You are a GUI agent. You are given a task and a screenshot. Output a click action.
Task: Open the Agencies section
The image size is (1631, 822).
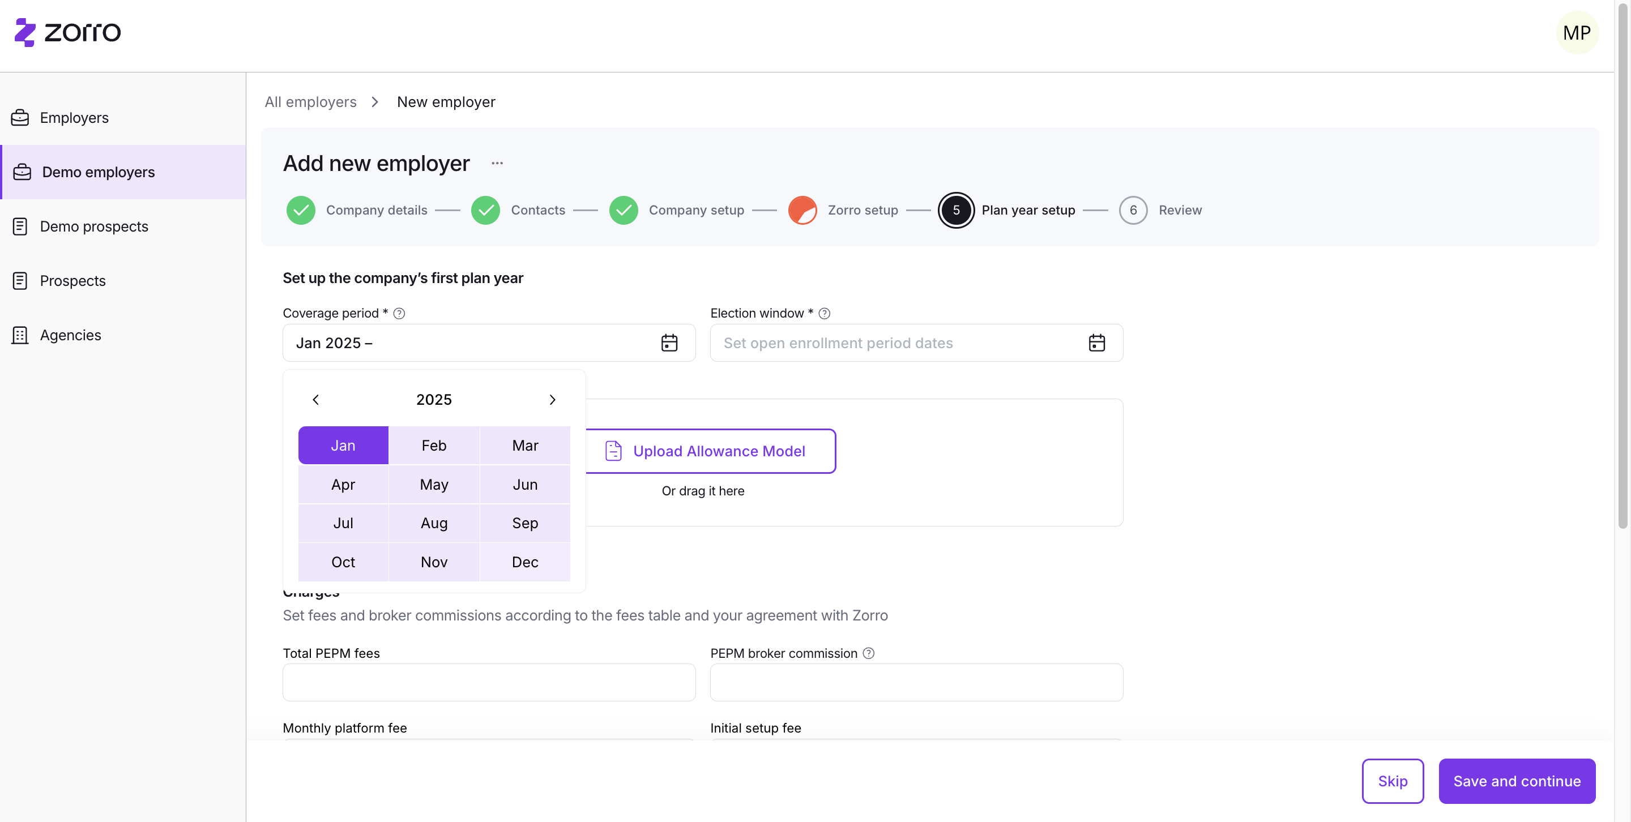pyautogui.click(x=123, y=335)
